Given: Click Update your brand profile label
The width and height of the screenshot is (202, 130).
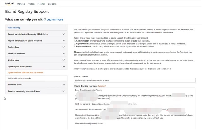Looking at the screenshot, I should pos(20,67).
